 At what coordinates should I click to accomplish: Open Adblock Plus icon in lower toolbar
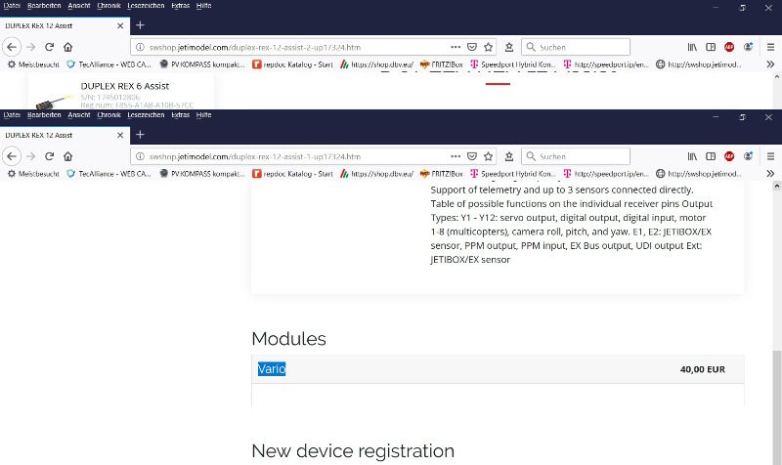(729, 156)
